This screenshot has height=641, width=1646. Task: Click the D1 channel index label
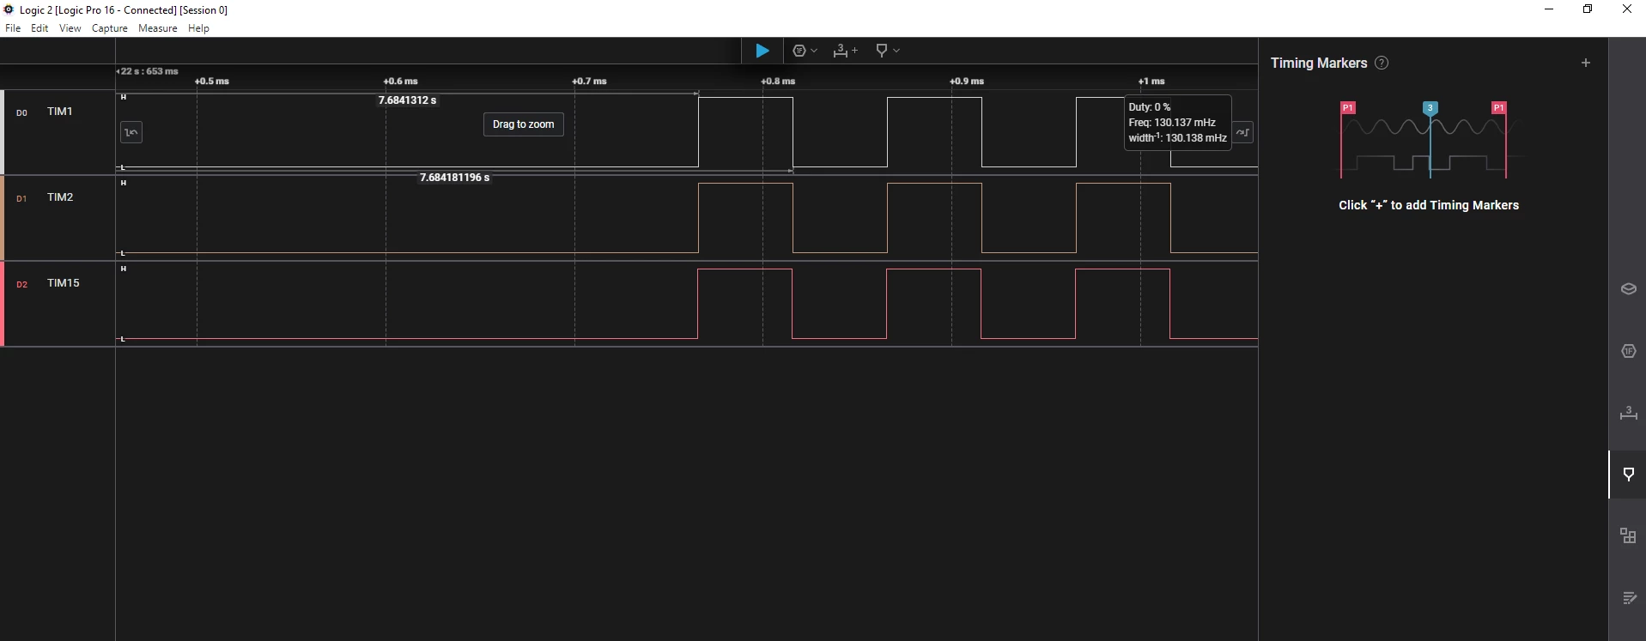coord(22,199)
